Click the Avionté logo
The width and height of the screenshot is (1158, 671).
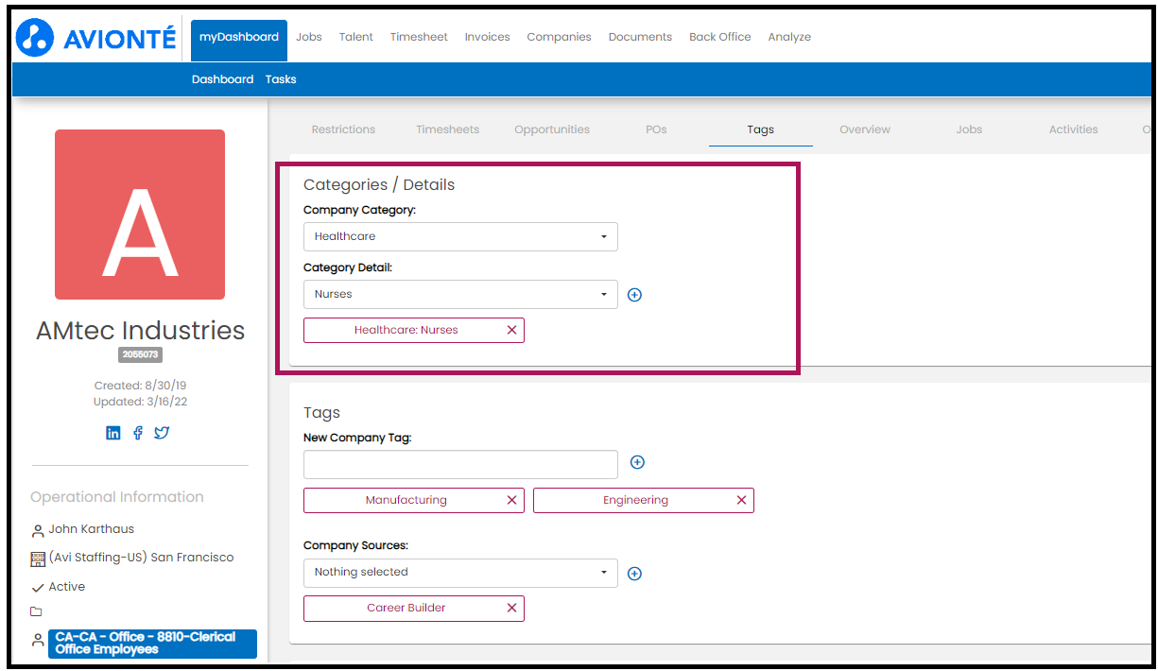click(97, 38)
